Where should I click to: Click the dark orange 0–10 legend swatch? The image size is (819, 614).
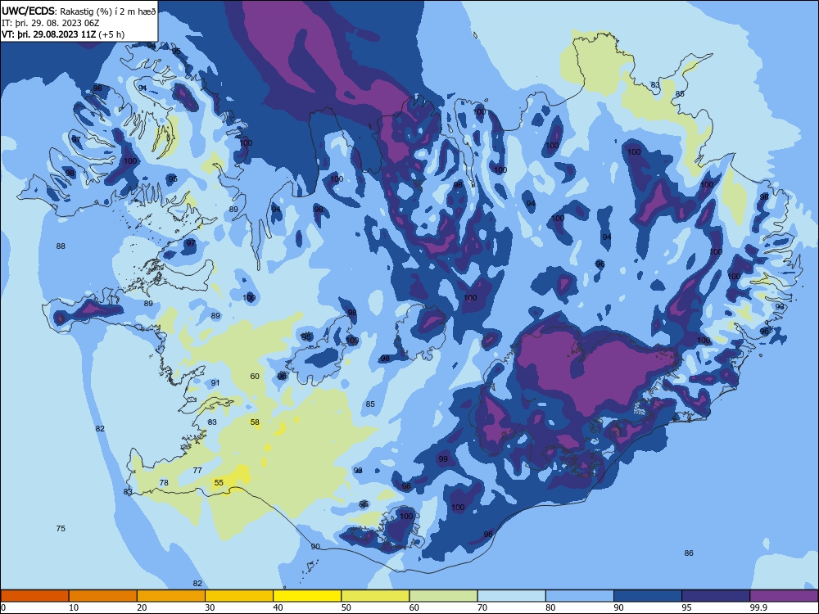(x=34, y=596)
